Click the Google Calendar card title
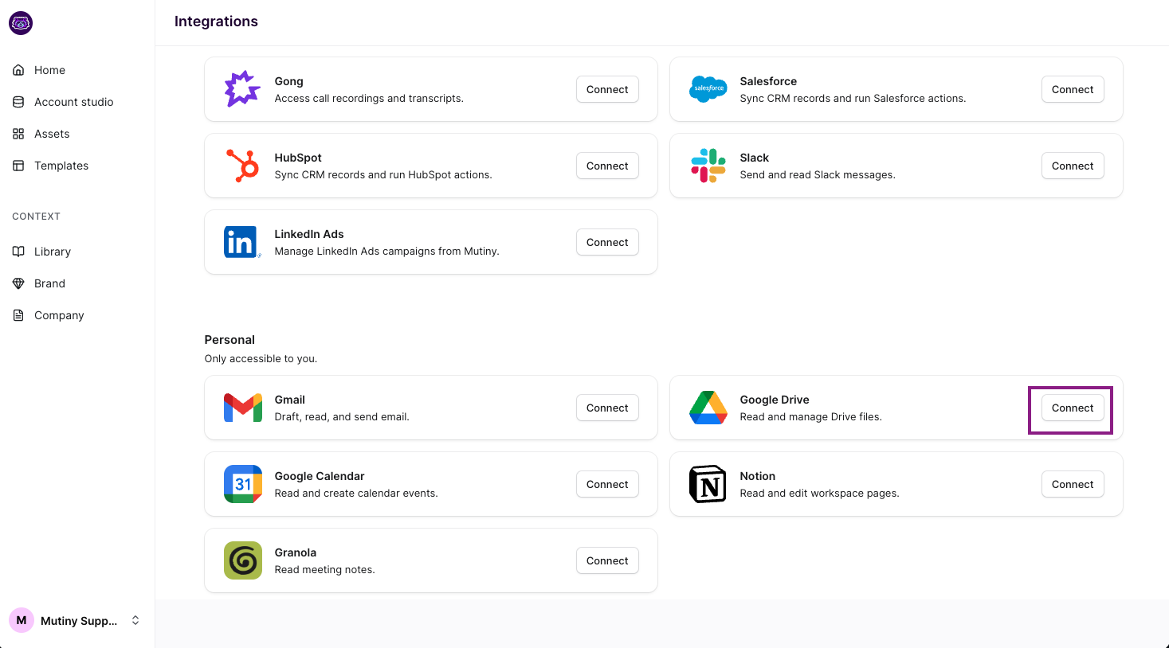 pyautogui.click(x=320, y=476)
